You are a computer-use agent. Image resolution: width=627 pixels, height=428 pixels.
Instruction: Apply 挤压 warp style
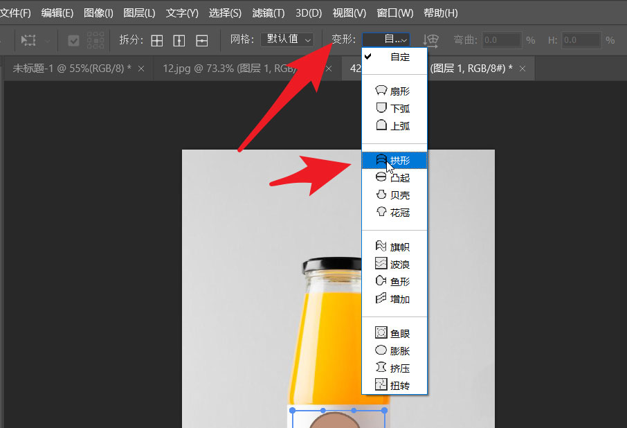[x=394, y=368]
